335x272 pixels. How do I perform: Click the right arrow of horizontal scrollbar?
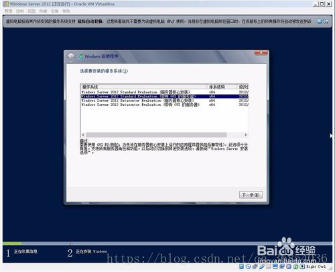coord(246,135)
